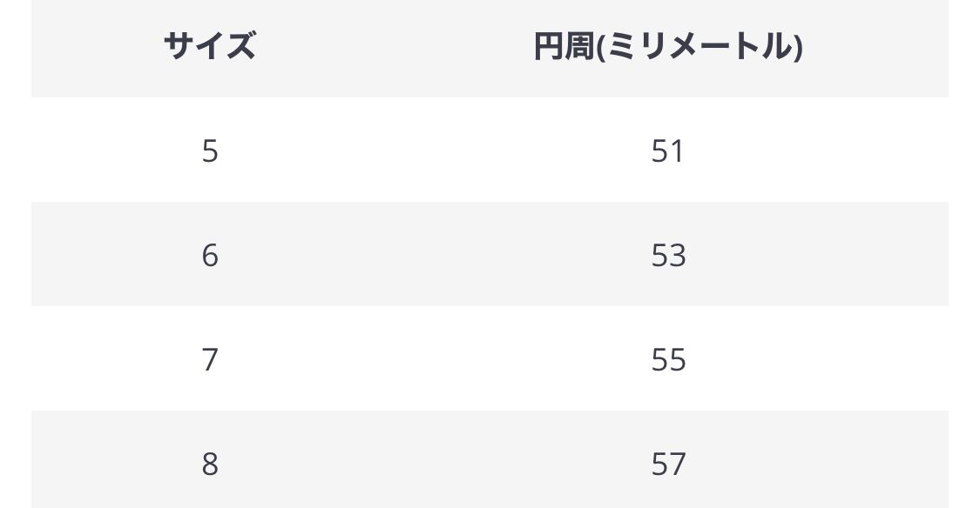Click empty space between 5 and 51
980x508 pixels.
tap(436, 151)
